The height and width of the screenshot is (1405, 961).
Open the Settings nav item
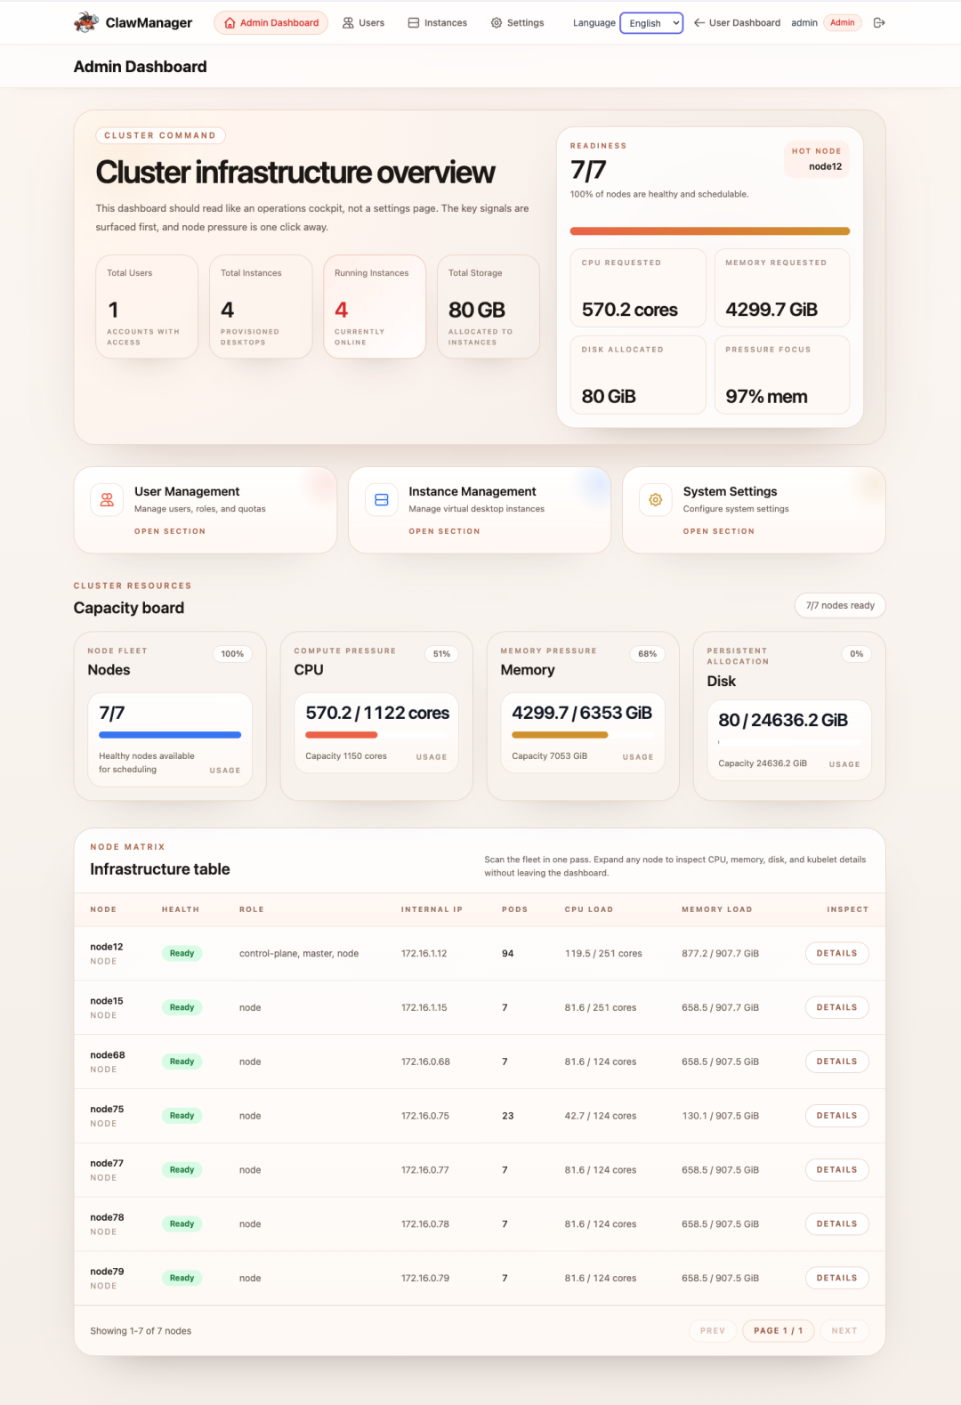[x=517, y=23]
